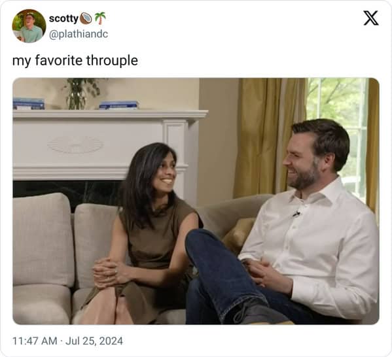
Task: Click the blue books stack near plant
Action: pyautogui.click(x=118, y=105)
